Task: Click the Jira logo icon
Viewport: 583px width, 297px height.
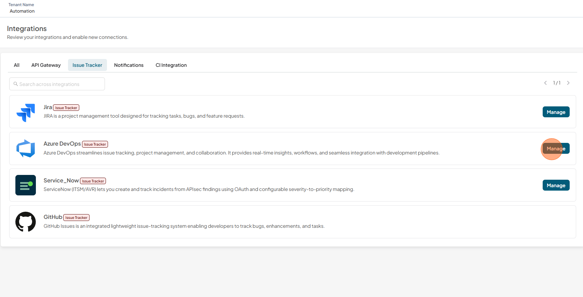Action: [26, 113]
